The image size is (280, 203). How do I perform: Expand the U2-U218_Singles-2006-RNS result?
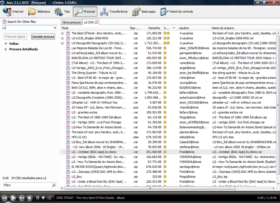click(x=63, y=38)
